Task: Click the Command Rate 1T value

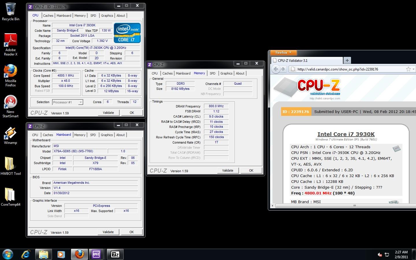Action: (x=216, y=142)
